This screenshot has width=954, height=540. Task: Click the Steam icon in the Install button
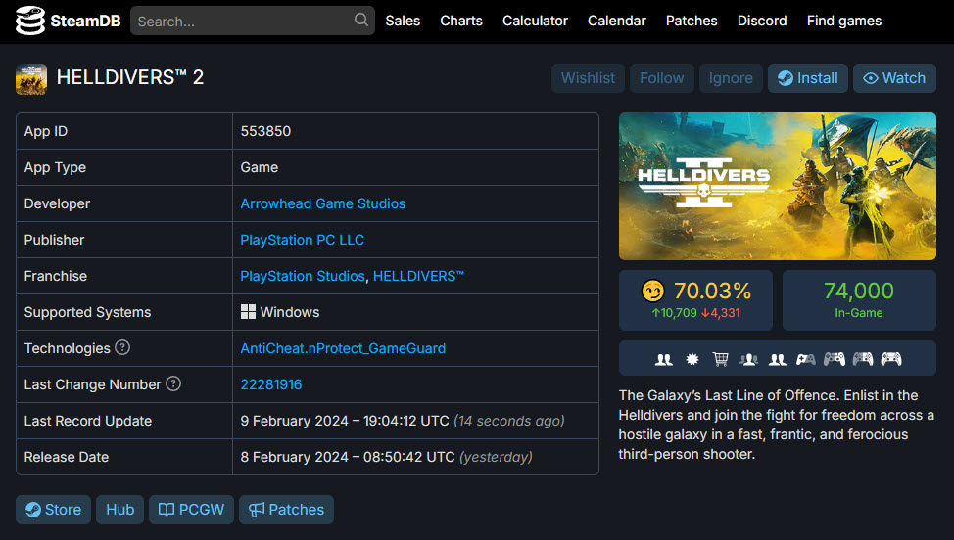786,78
